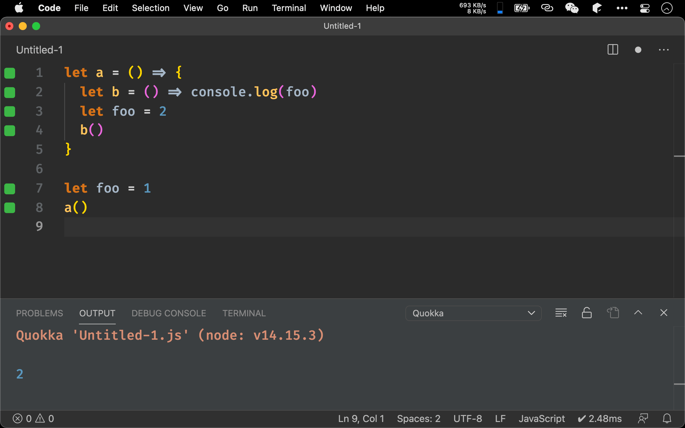Click the collapse panel arrow icon
Image resolution: width=685 pixels, height=428 pixels.
coord(638,313)
